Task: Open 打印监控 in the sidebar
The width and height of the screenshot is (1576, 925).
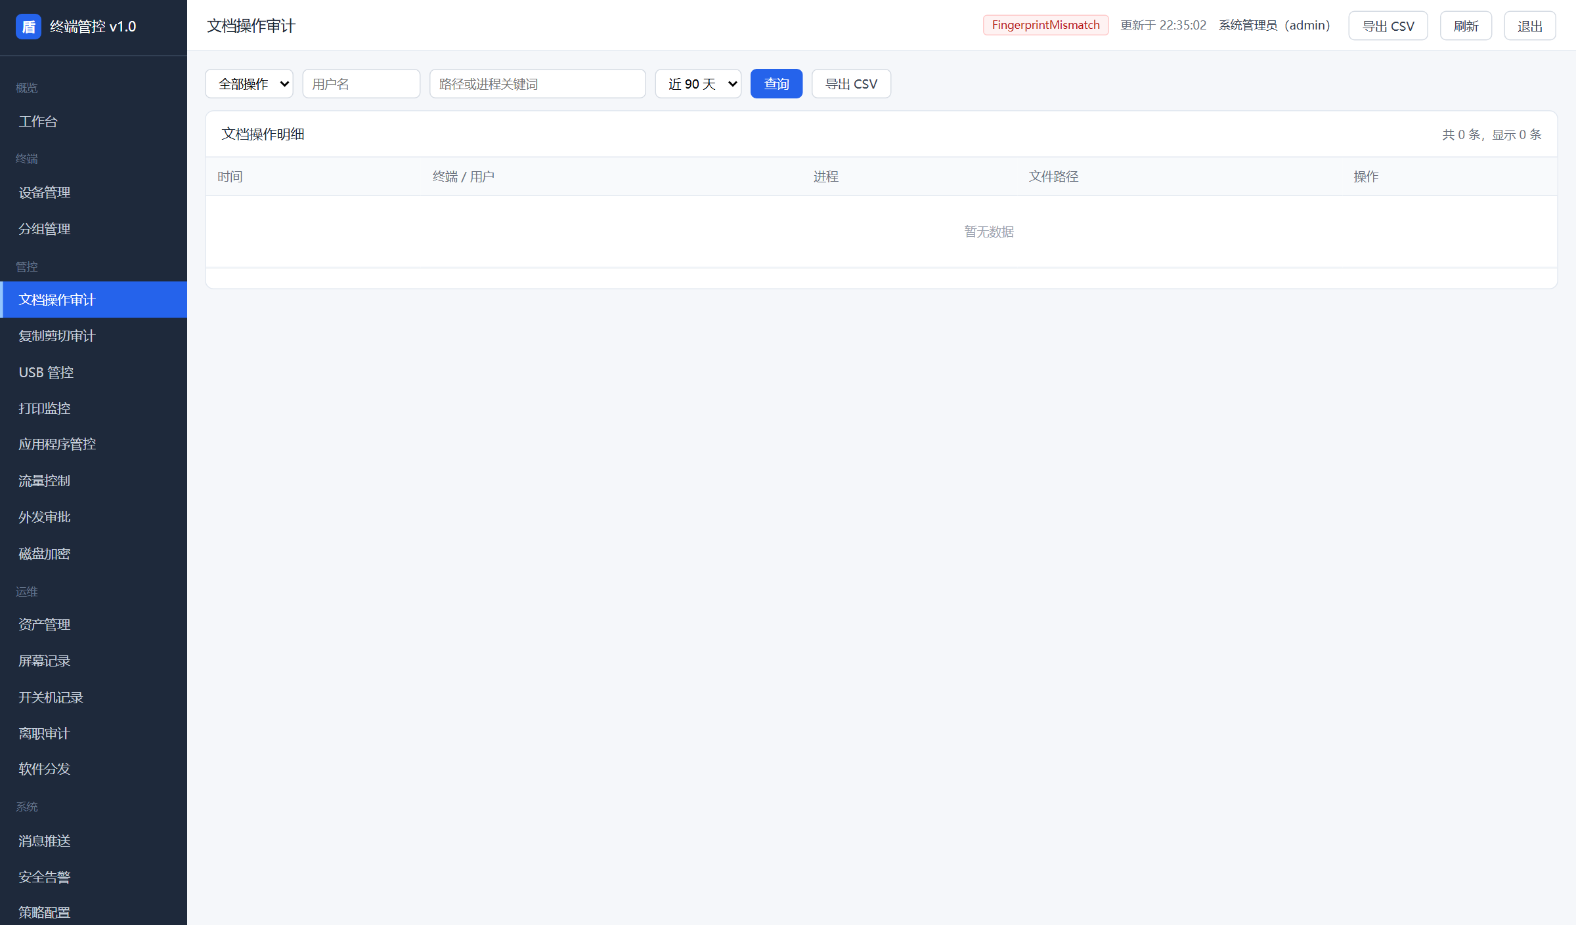Action: pyautogui.click(x=93, y=409)
